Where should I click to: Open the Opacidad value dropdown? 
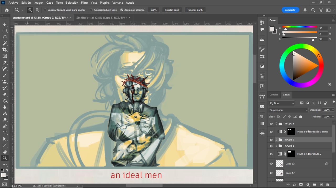tap(333, 110)
